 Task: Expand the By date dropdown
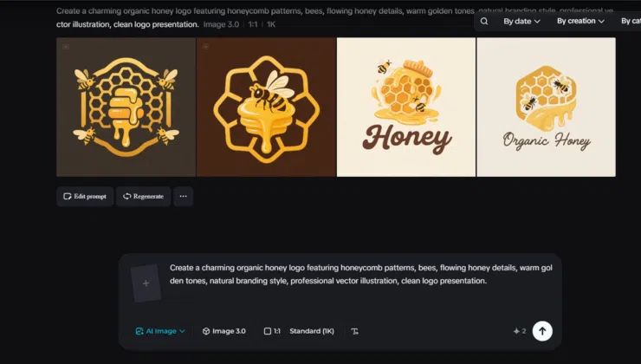tap(521, 22)
